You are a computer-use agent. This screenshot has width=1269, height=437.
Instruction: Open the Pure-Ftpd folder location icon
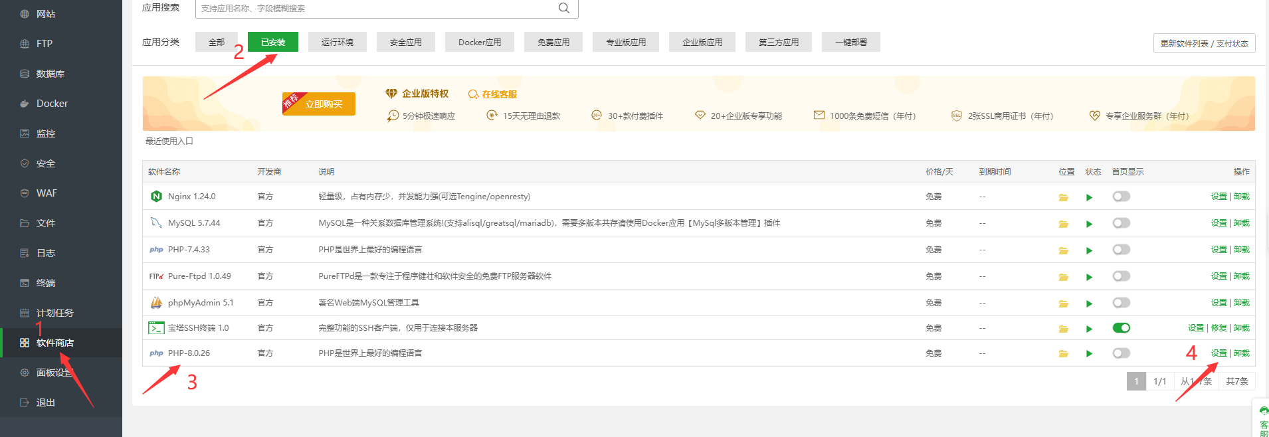[1063, 277]
